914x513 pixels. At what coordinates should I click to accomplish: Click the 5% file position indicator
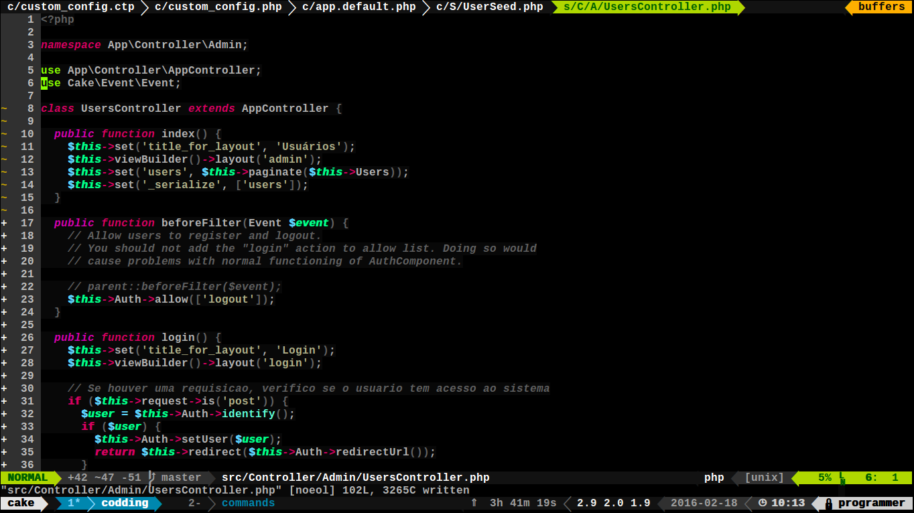[x=824, y=478]
